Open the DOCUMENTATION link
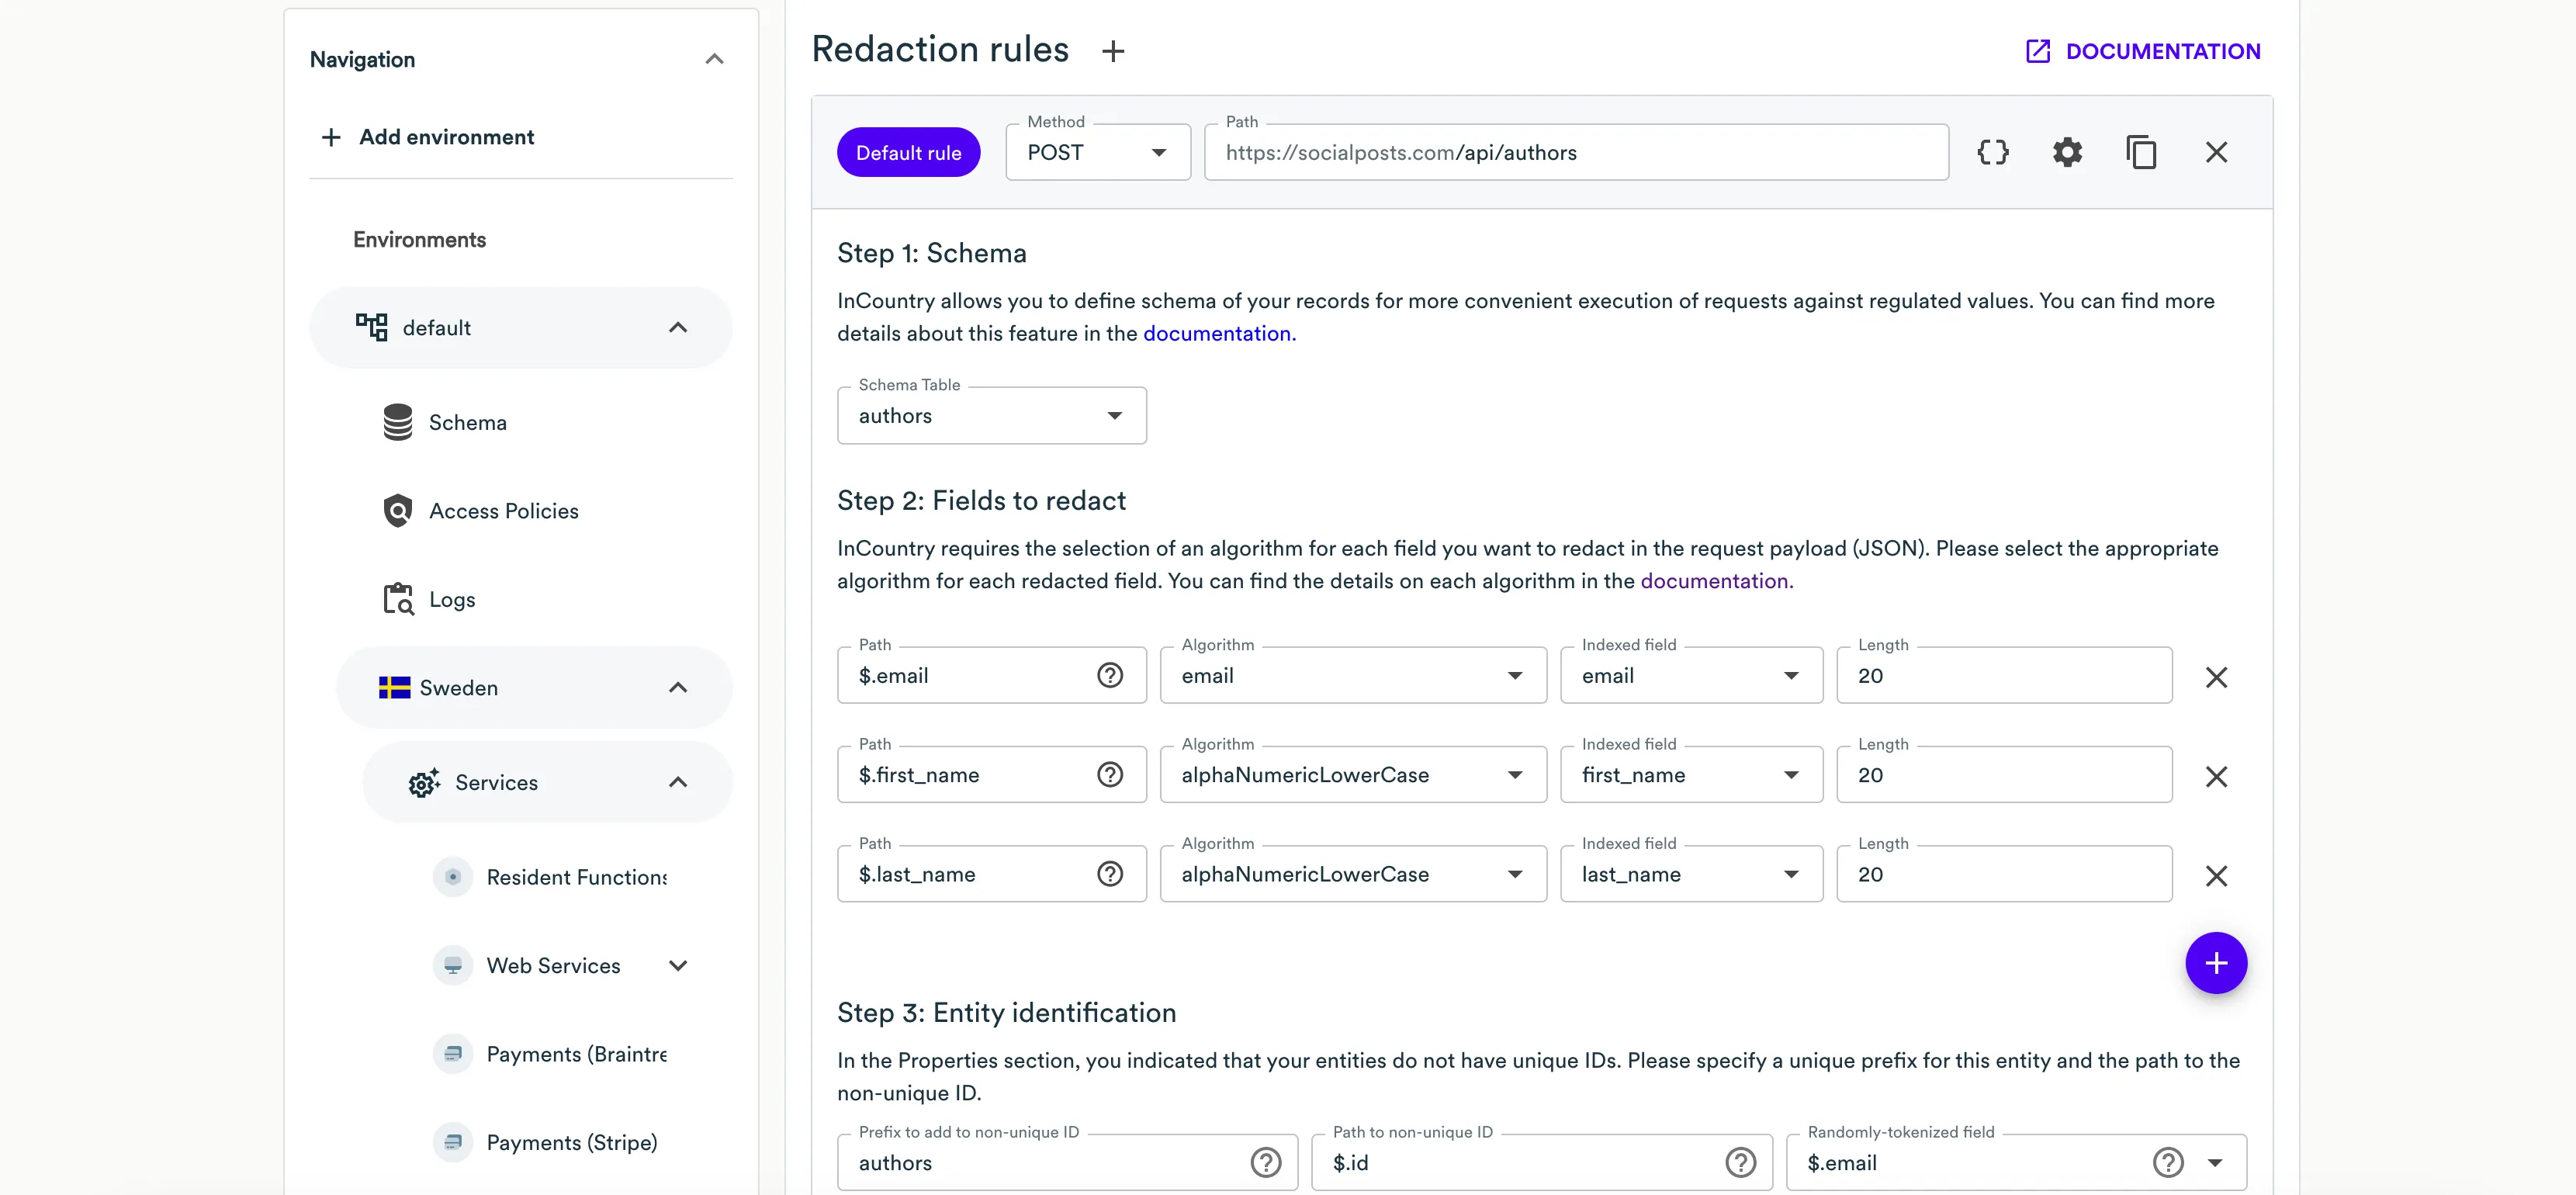Viewport: 2576px width, 1195px height. click(x=2142, y=51)
